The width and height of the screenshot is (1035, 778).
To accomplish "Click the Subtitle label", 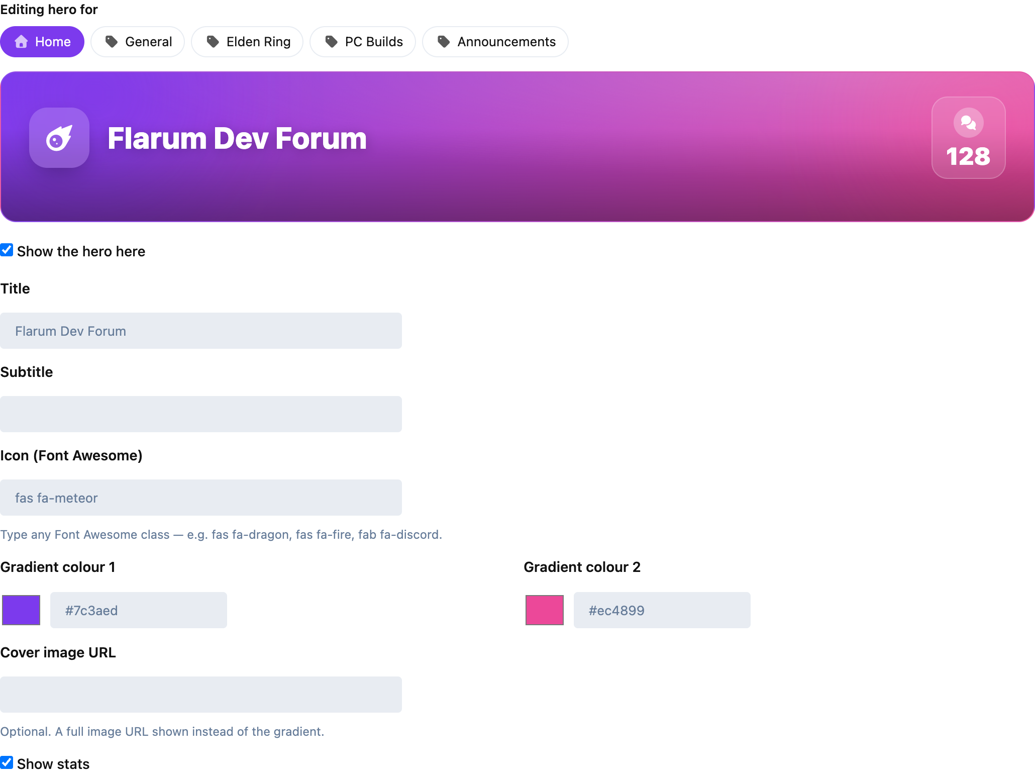I will pos(27,372).
